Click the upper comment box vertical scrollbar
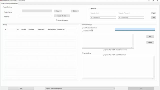 (133, 40)
